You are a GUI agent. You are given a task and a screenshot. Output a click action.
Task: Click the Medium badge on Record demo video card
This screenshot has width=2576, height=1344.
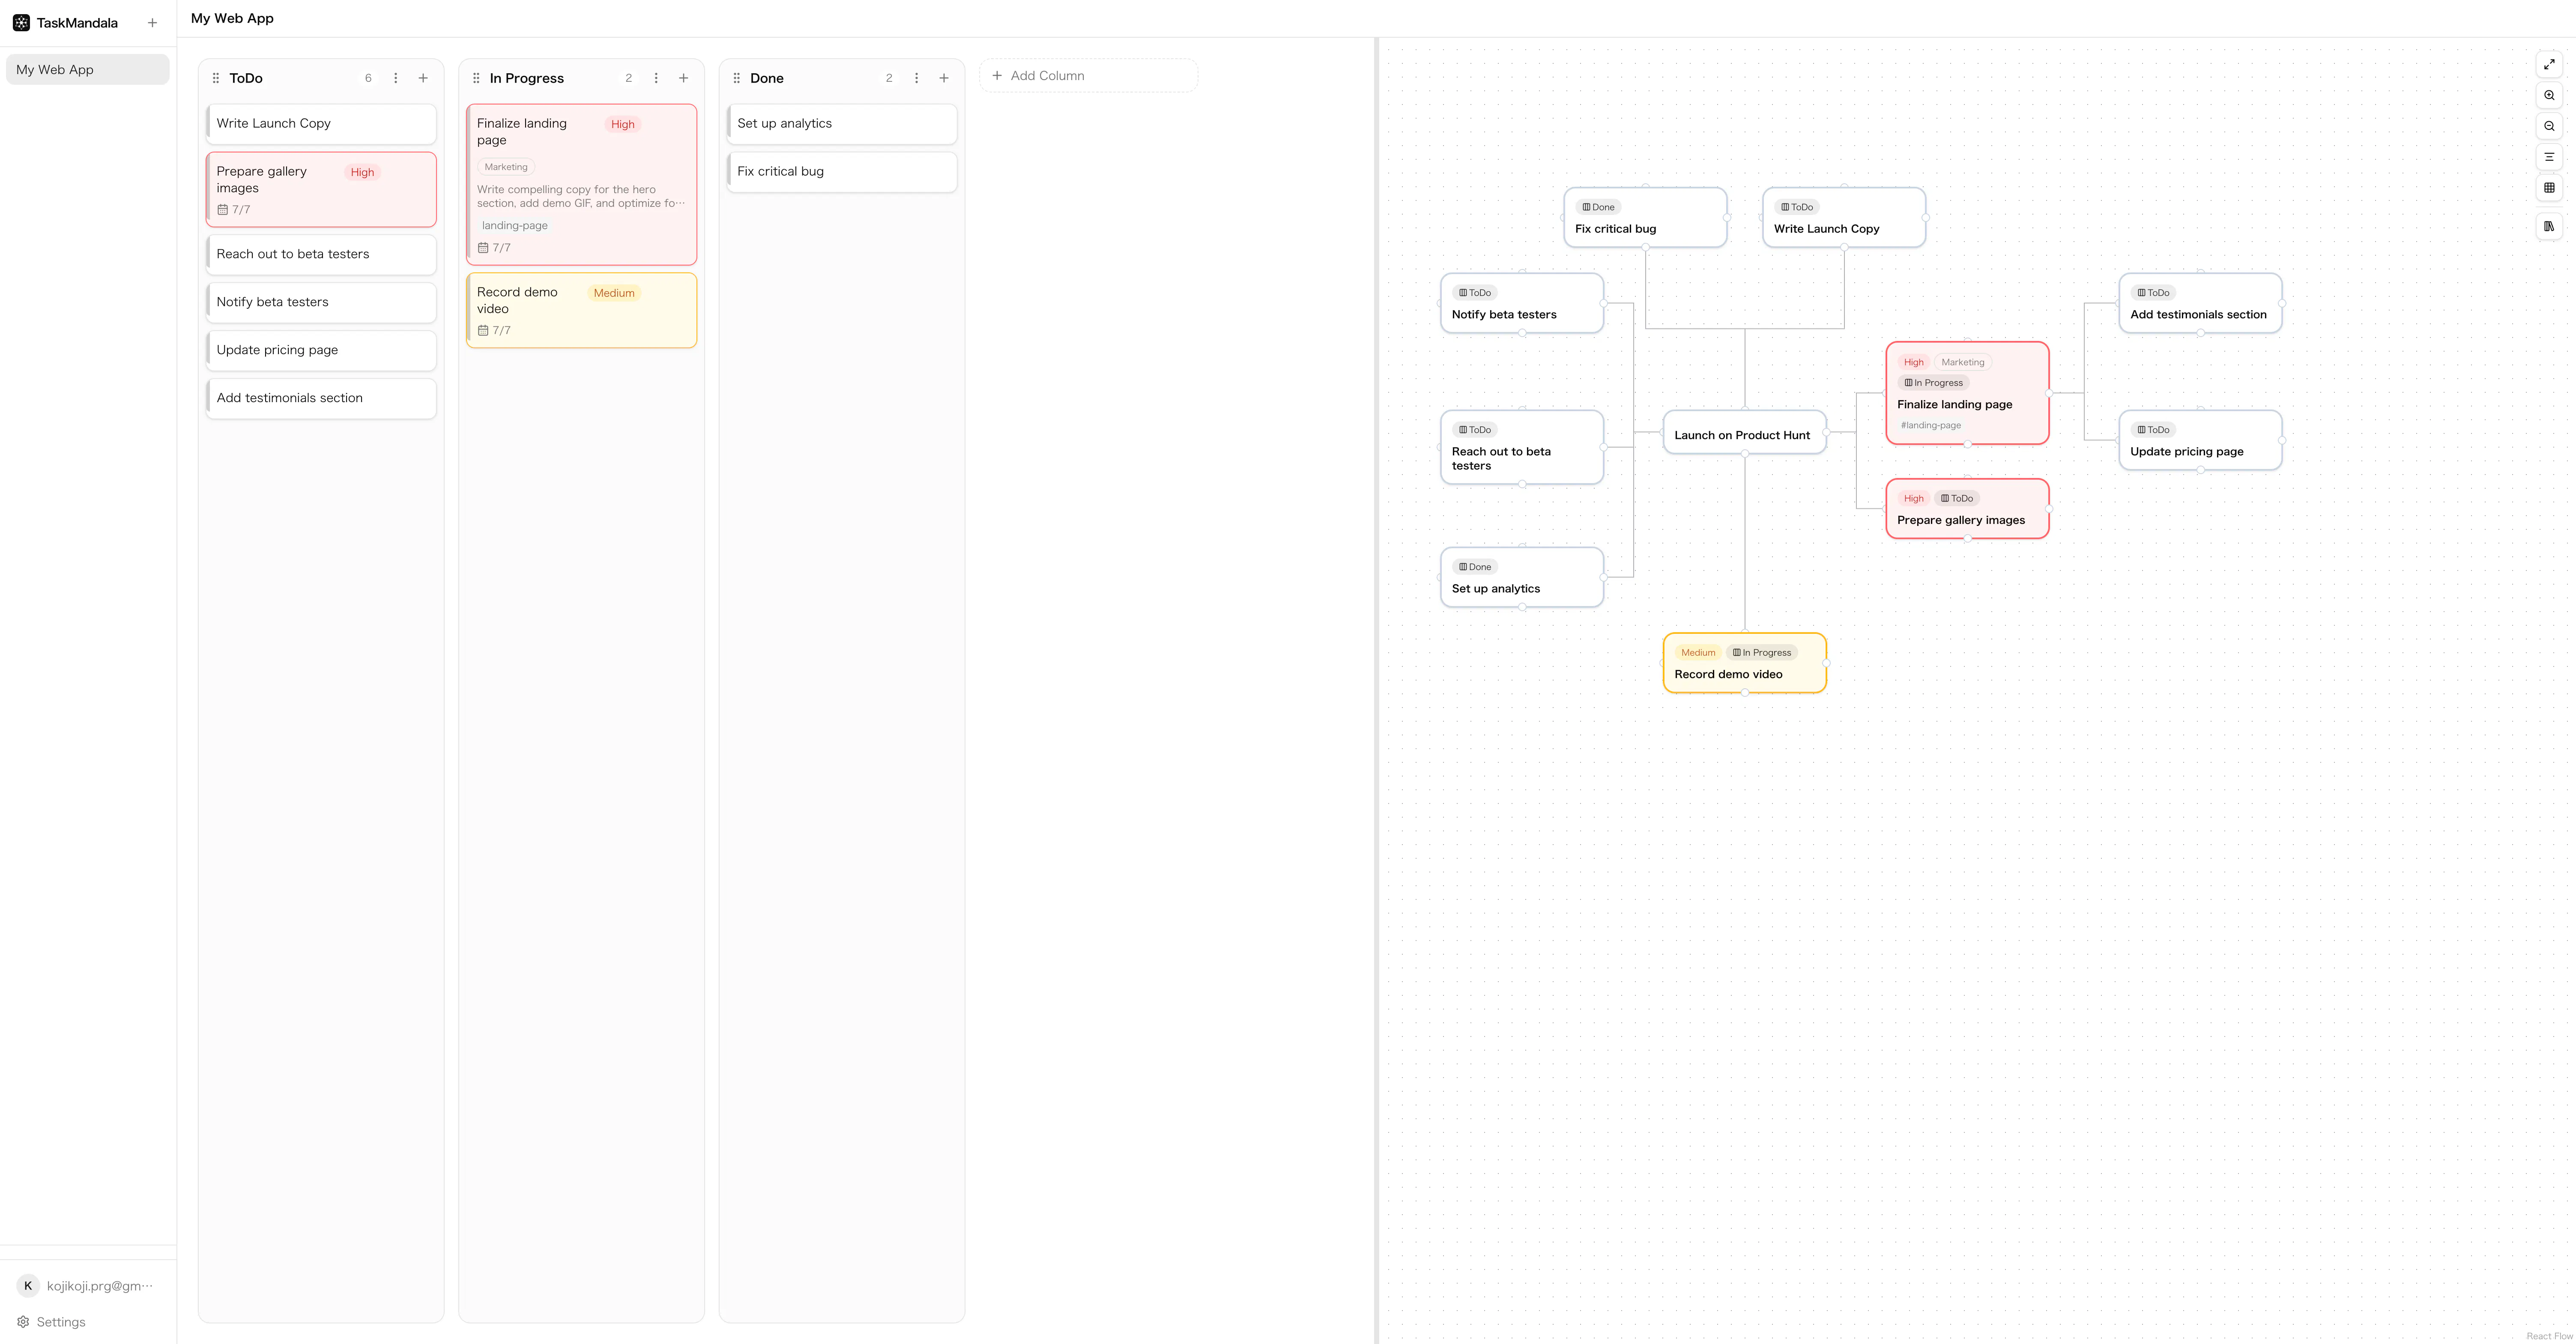613,293
